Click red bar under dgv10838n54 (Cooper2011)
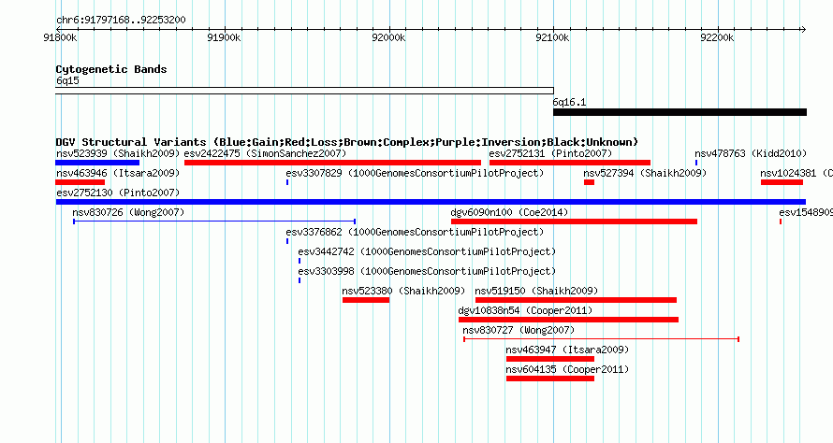The height and width of the screenshot is (443, 833). 568,320
